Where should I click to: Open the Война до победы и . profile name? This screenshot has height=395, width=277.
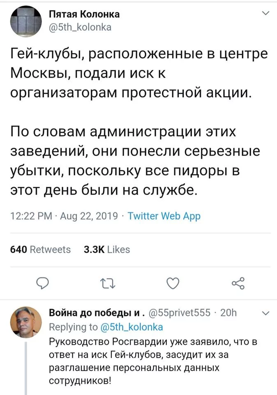click(x=95, y=314)
